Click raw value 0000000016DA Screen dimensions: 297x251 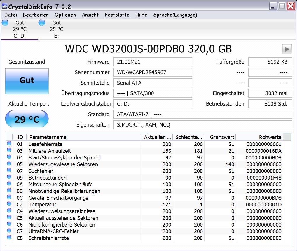point(263,151)
